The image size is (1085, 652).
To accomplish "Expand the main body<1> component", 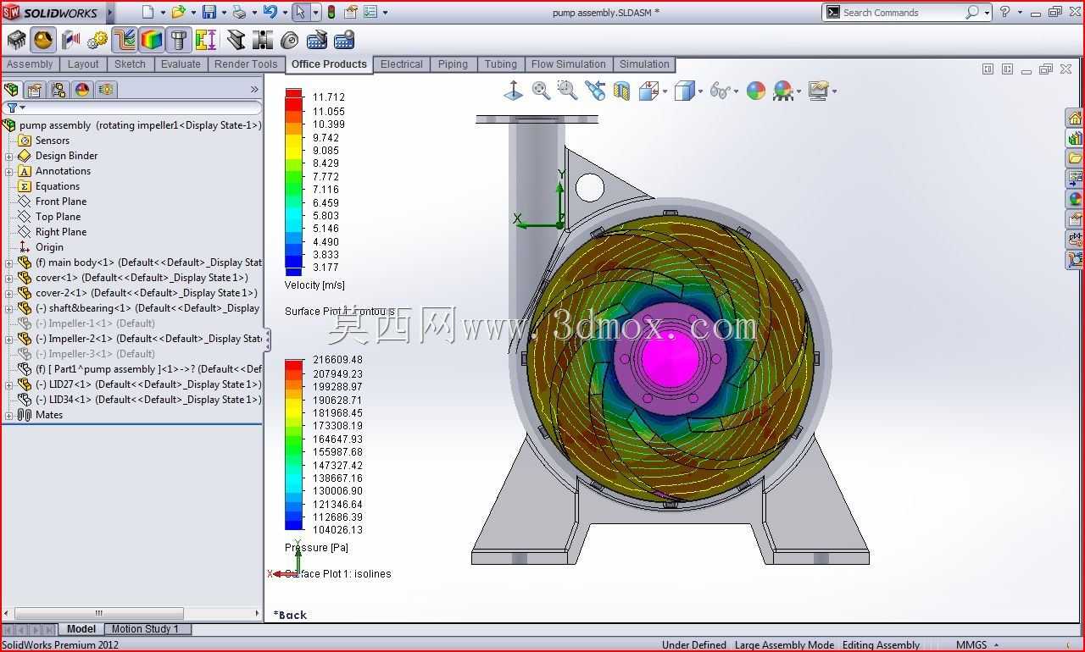I will pos(9,262).
